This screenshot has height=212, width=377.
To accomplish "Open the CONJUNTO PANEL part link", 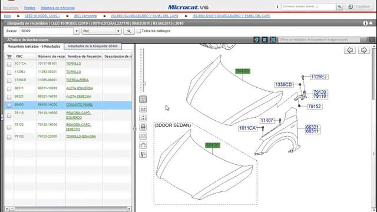I will pos(80,105).
